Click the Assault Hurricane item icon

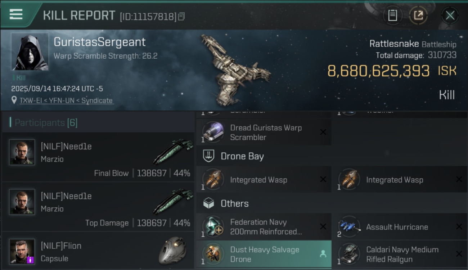[349, 226]
